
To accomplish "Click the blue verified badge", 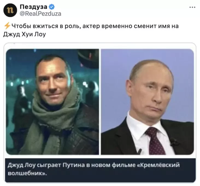I will (x=52, y=7).
